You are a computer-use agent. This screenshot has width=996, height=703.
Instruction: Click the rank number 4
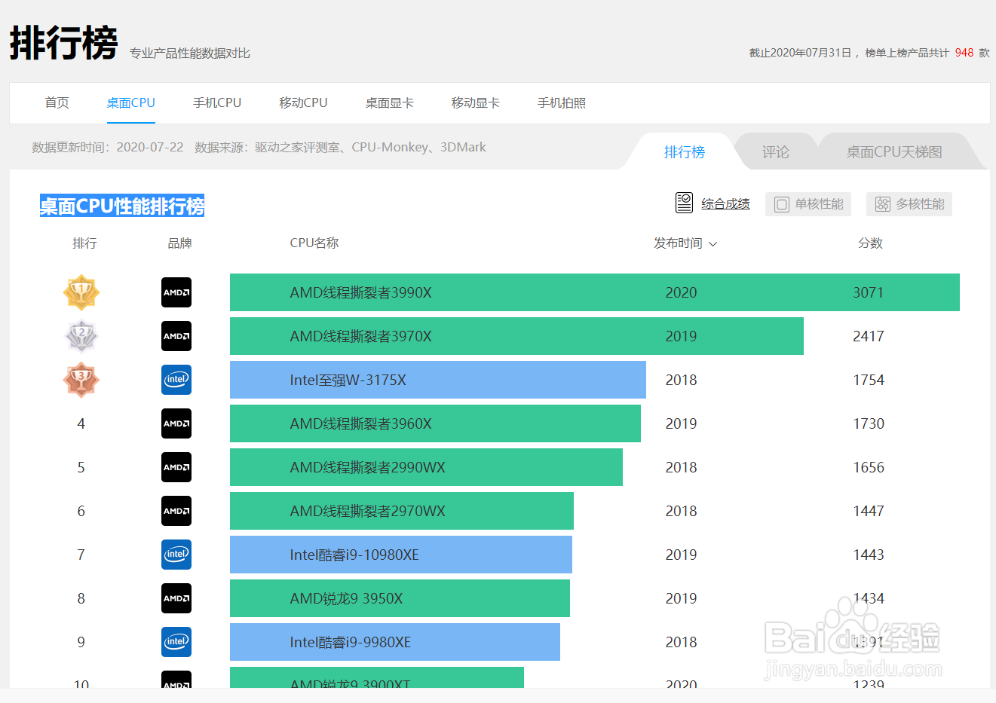pyautogui.click(x=81, y=423)
